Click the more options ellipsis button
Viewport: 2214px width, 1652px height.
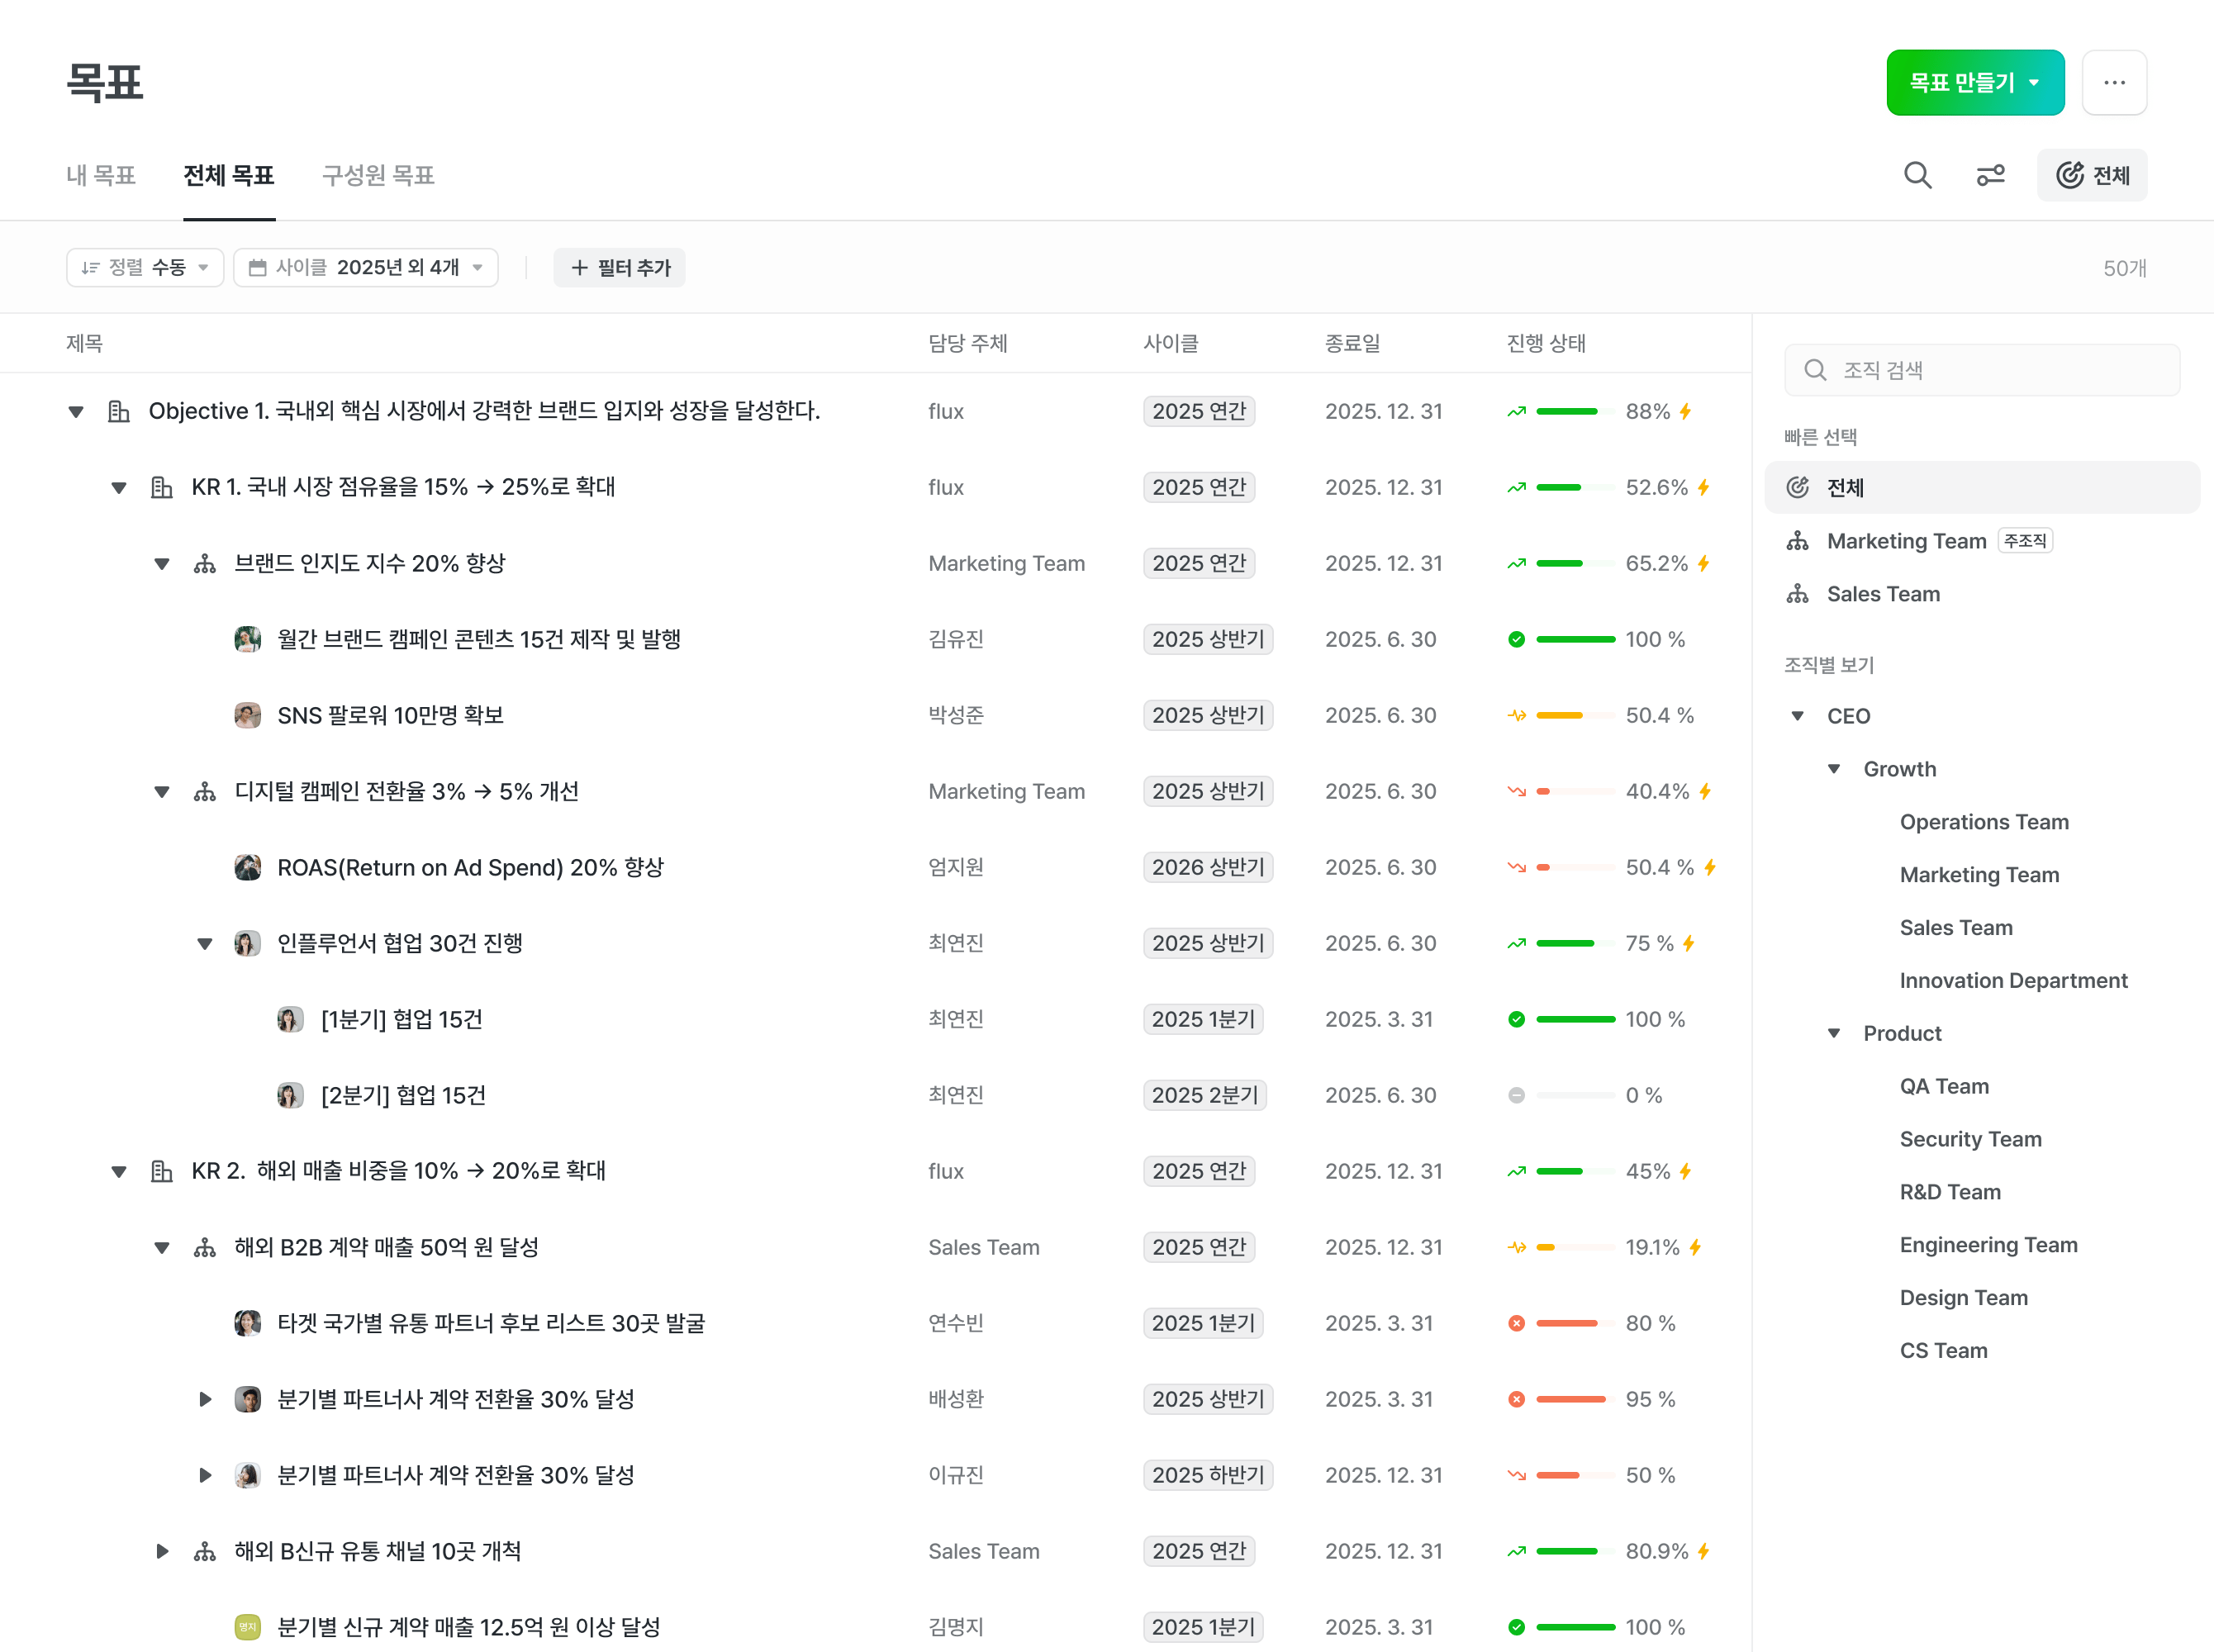2113,82
